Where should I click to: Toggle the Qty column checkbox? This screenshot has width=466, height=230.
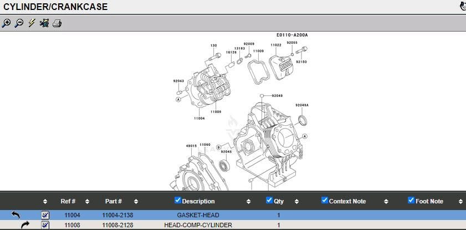(269, 201)
